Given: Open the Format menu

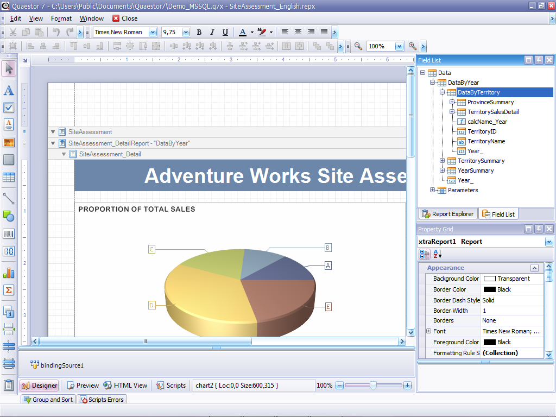Looking at the screenshot, I should (x=61, y=18).
